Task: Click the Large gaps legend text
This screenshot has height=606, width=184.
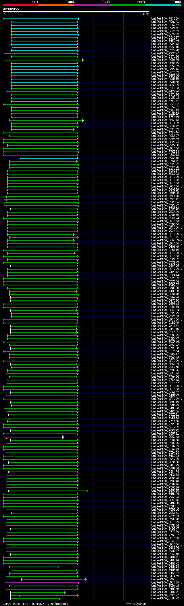Action: click(x=35, y=604)
